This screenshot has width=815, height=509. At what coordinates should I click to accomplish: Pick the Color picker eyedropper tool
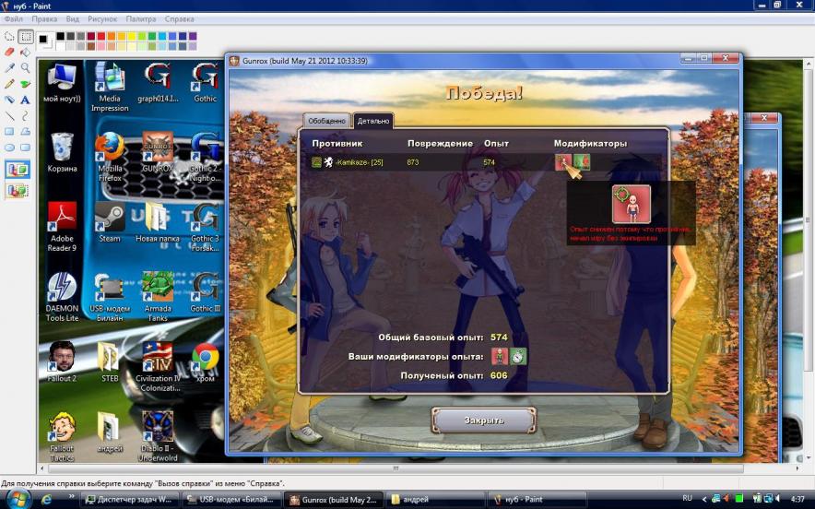(x=9, y=68)
